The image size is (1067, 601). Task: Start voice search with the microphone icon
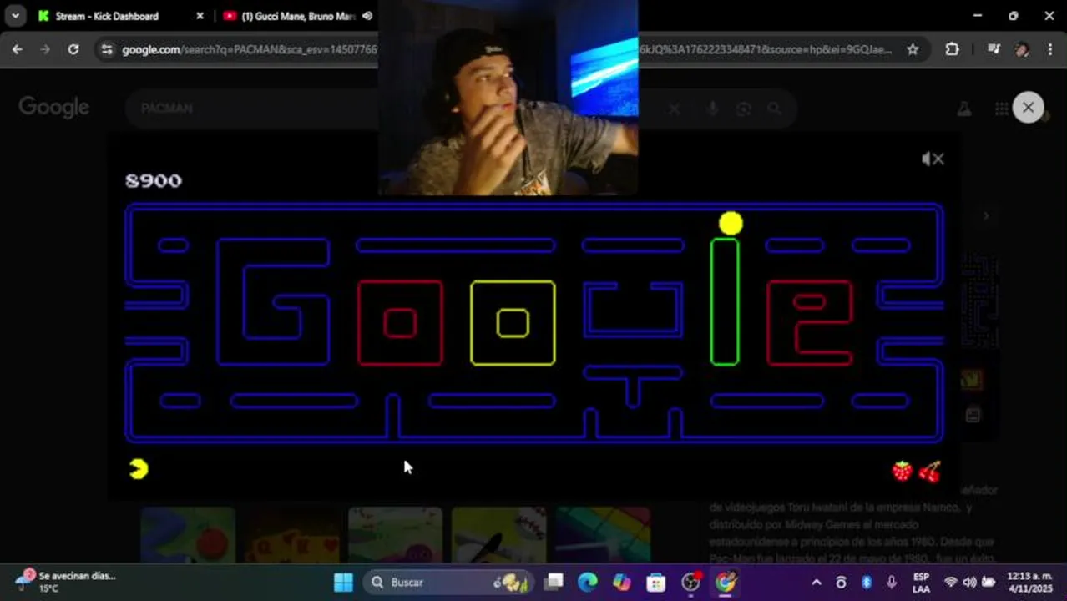point(712,109)
